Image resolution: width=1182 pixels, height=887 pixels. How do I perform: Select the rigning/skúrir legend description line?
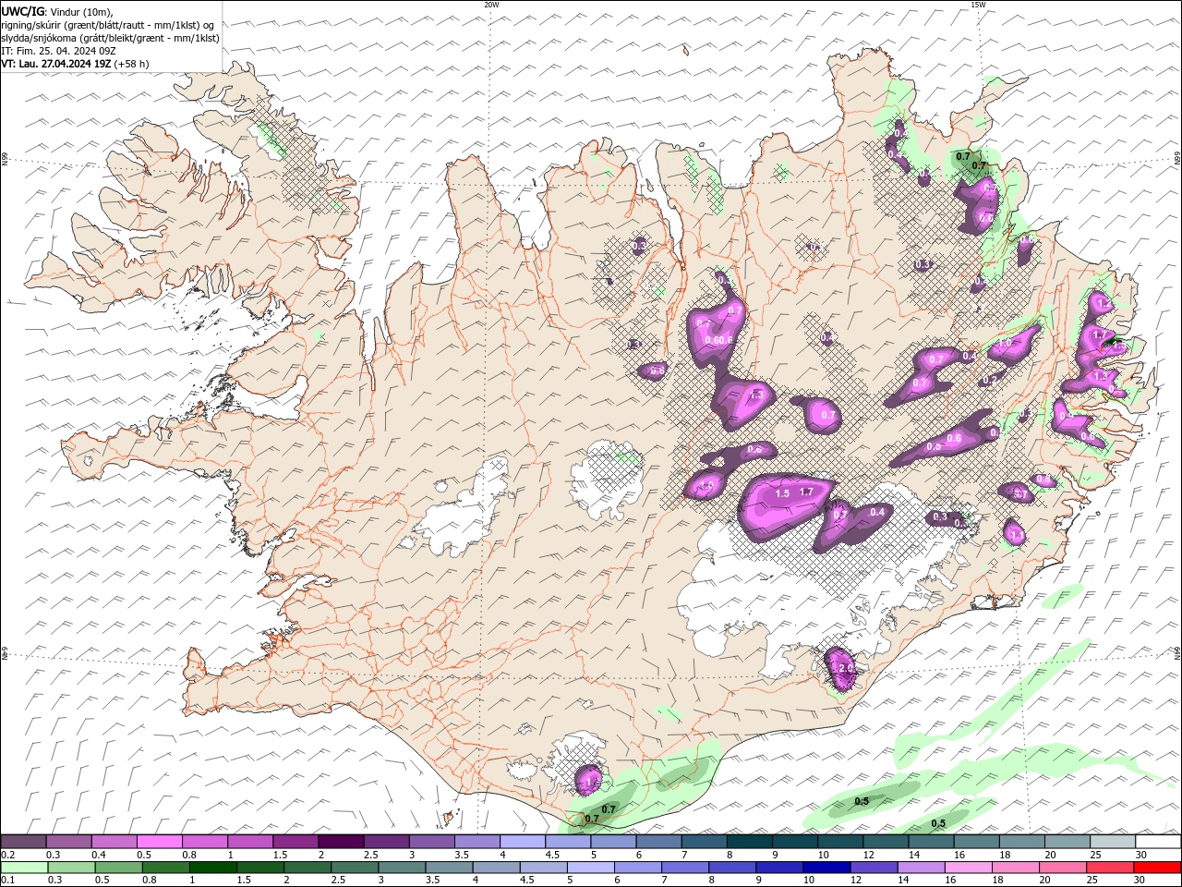[x=107, y=25]
